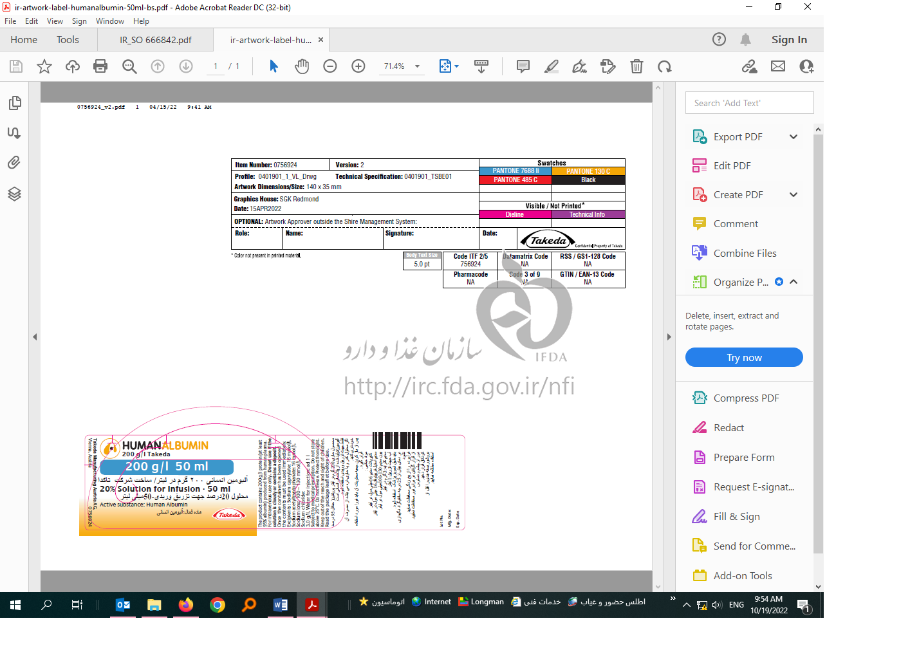Open the Help question icon
Image resolution: width=919 pixels, height=659 pixels.
(x=719, y=39)
